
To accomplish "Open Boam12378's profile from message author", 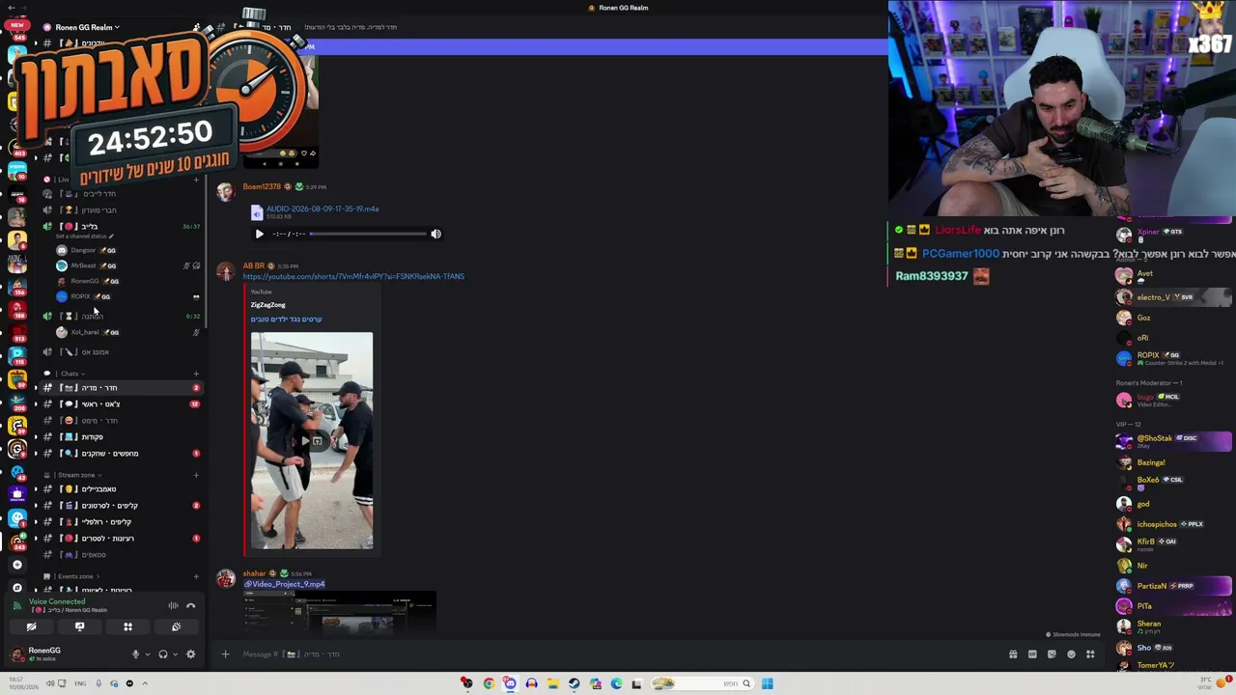I will click(262, 187).
